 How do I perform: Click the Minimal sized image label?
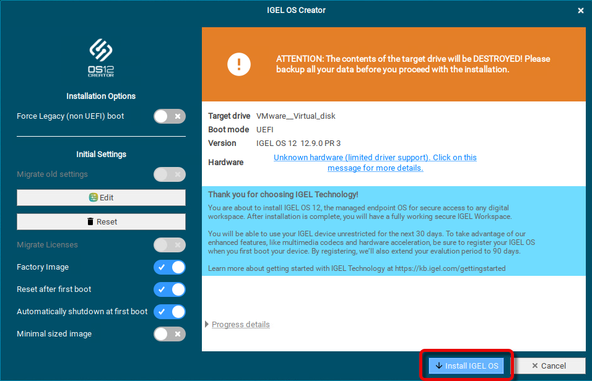54,334
